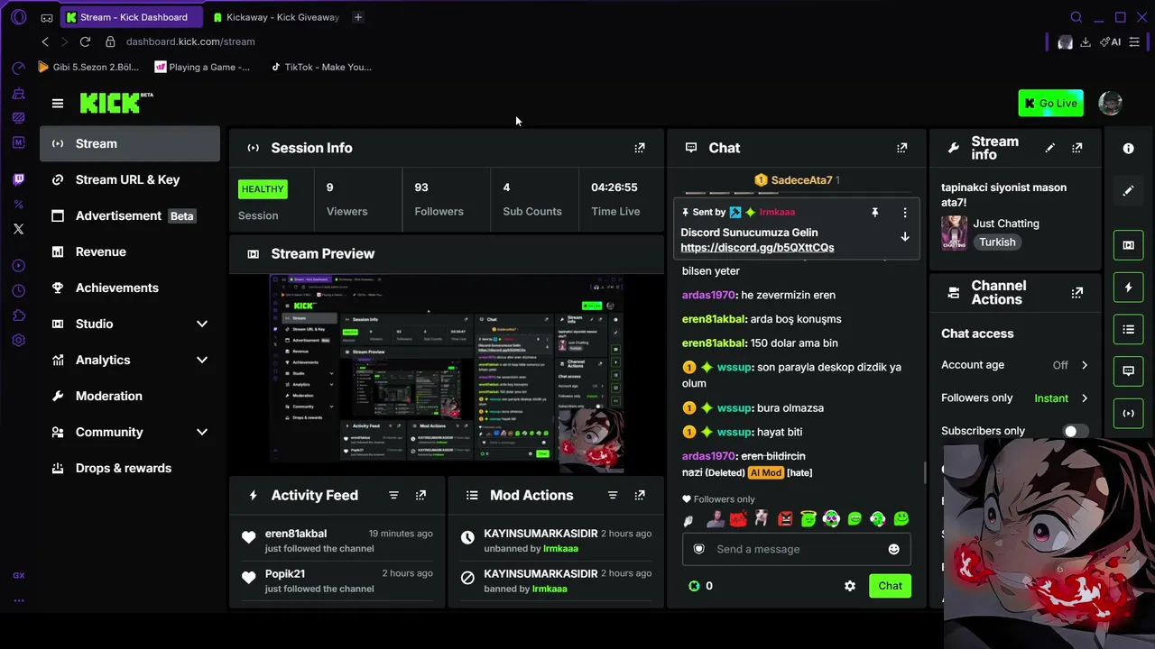Open the Moderation page

[130, 396]
